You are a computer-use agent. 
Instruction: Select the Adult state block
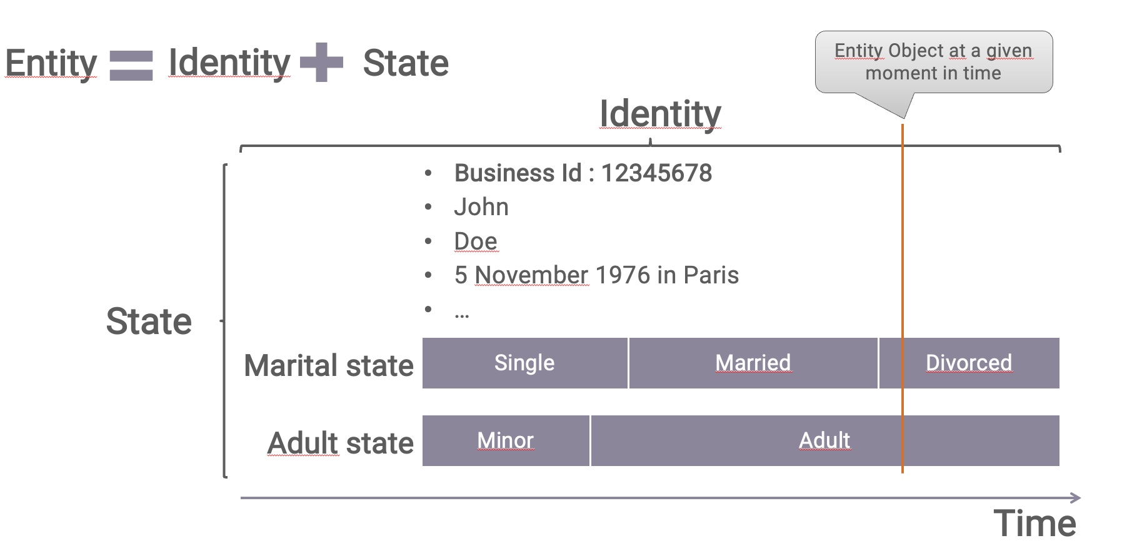coord(825,441)
